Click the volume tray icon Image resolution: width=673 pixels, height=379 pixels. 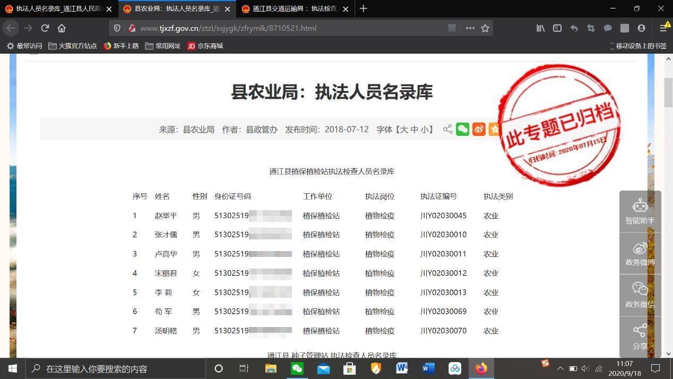585,368
